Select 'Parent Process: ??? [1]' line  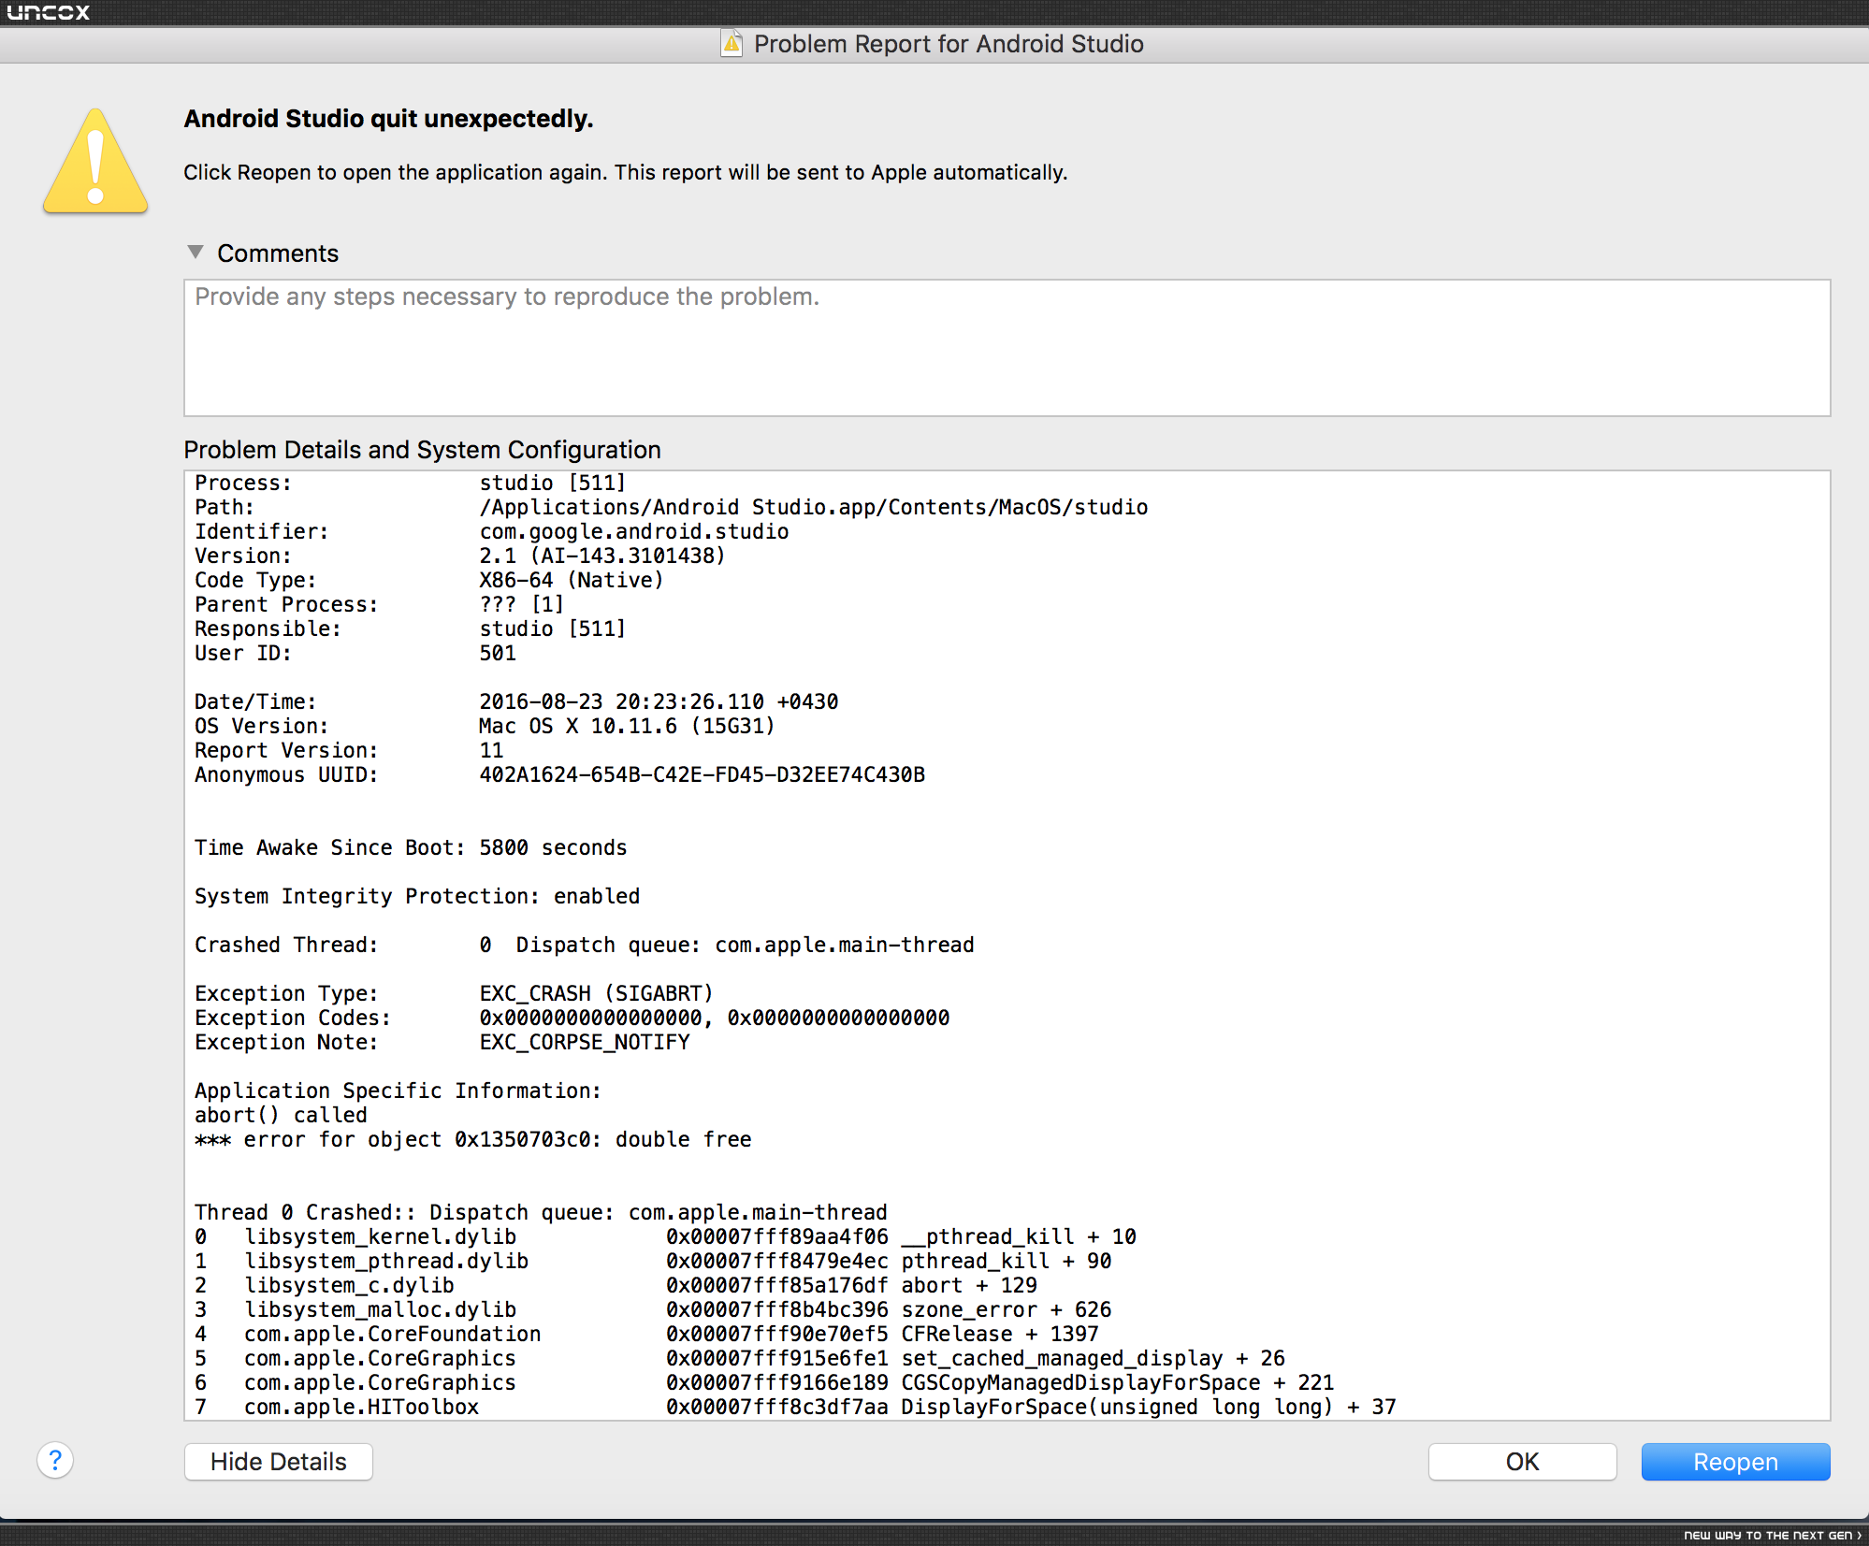[x=379, y=604]
